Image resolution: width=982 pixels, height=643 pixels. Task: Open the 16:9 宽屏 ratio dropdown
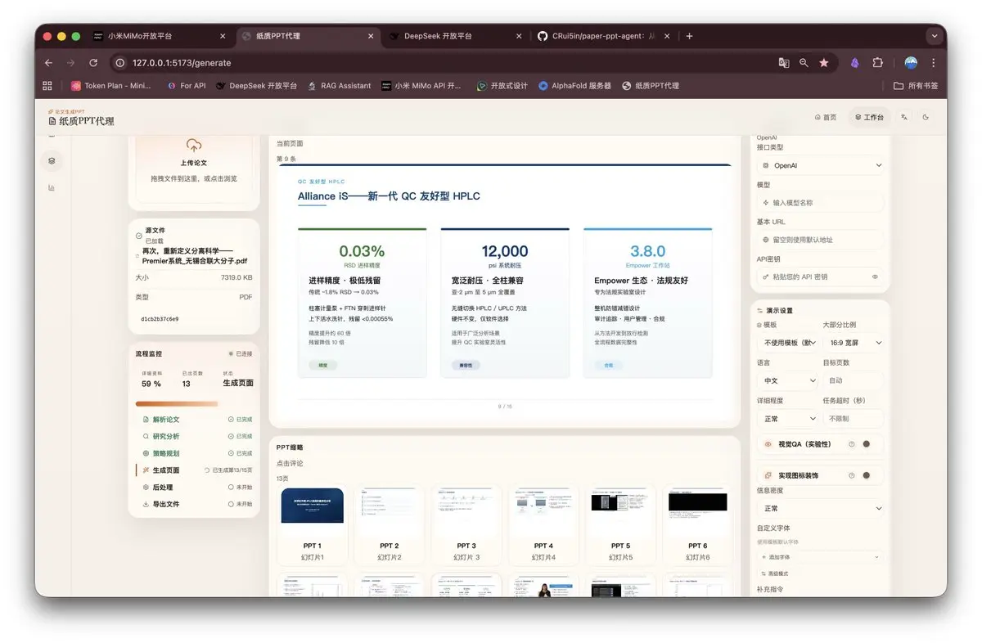(854, 343)
